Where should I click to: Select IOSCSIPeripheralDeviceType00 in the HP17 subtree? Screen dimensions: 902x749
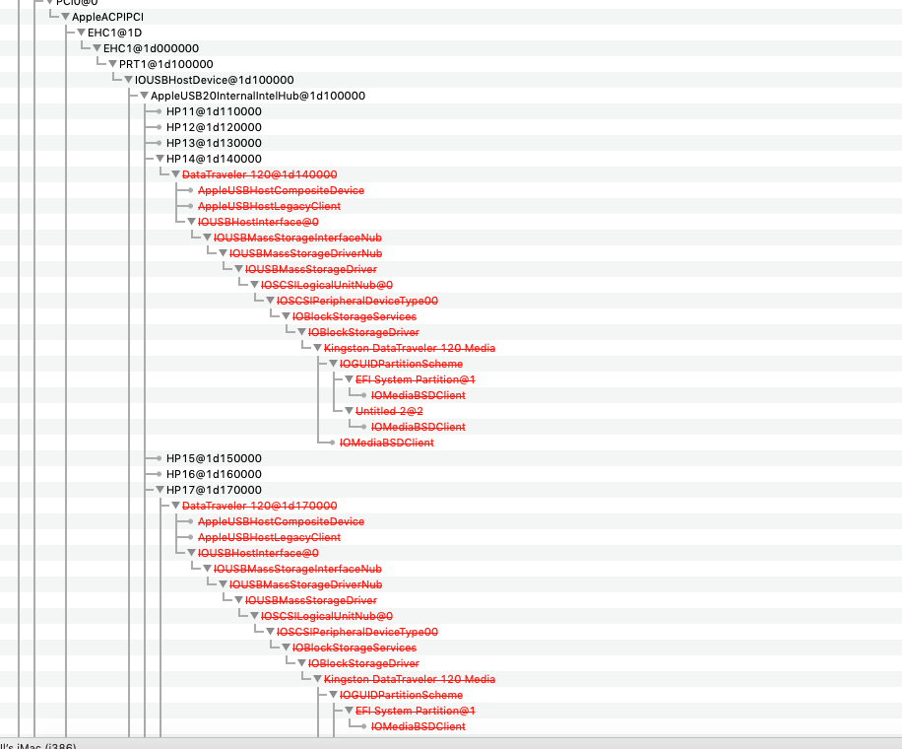[357, 632]
